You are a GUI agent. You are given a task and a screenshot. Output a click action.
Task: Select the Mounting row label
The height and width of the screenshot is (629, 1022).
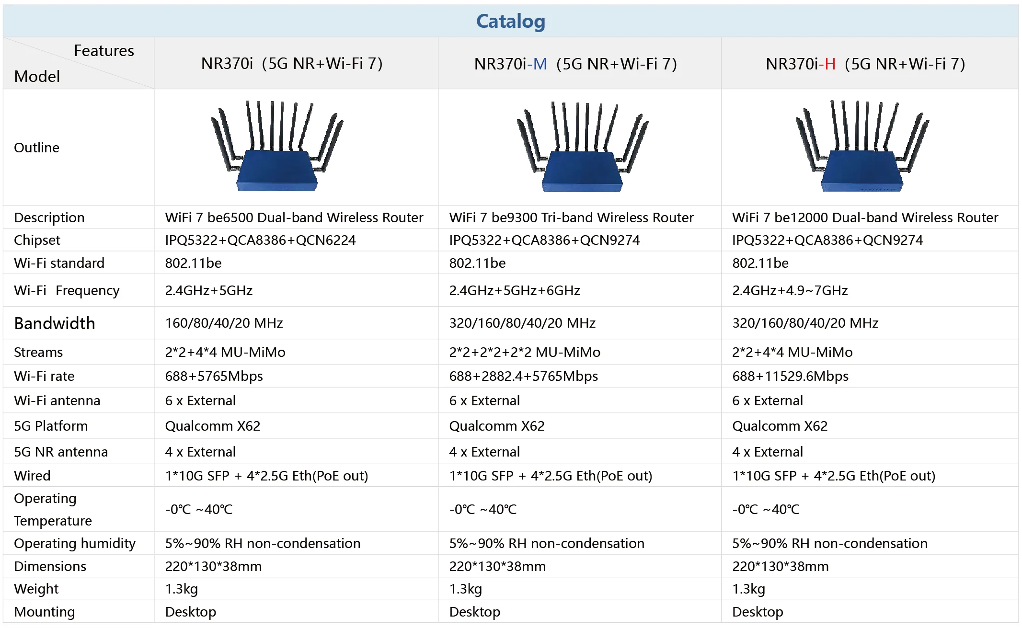(45, 612)
